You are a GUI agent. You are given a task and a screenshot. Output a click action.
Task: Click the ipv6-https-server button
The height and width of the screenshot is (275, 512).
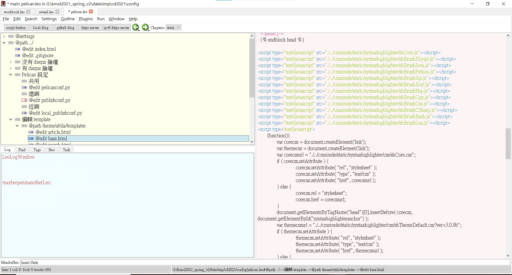(117, 27)
